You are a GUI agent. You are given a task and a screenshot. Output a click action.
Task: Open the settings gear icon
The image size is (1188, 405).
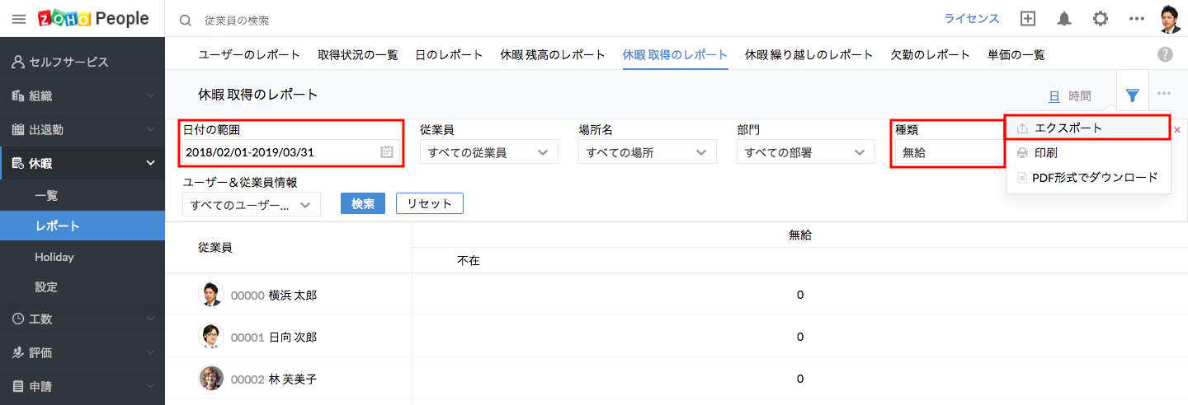[x=1101, y=19]
